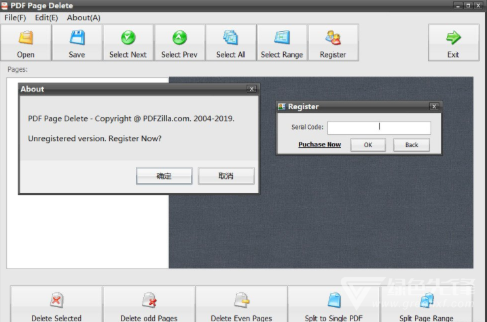The width and height of the screenshot is (487, 322).
Task: Follow the Puchase Now link
Action: pyautogui.click(x=320, y=144)
